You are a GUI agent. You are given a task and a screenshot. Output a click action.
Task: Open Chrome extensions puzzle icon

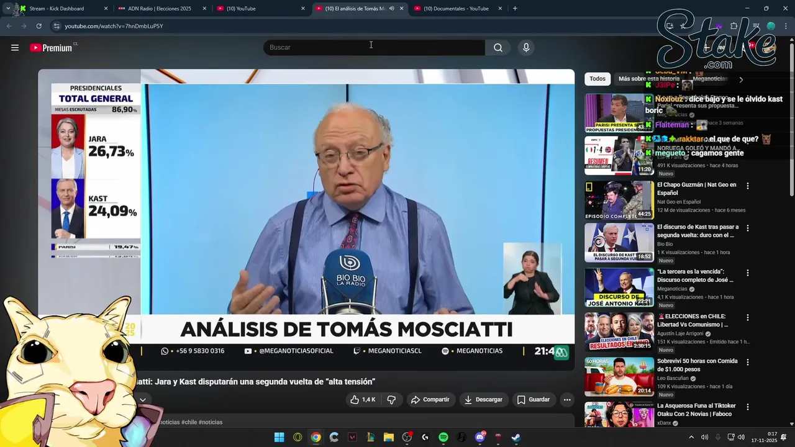(x=734, y=26)
